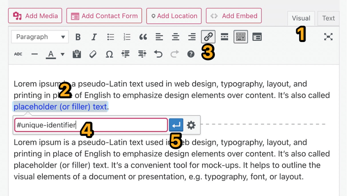This screenshot has width=347, height=196.
Task: Toggle the second toolbar row
Action: click(241, 37)
